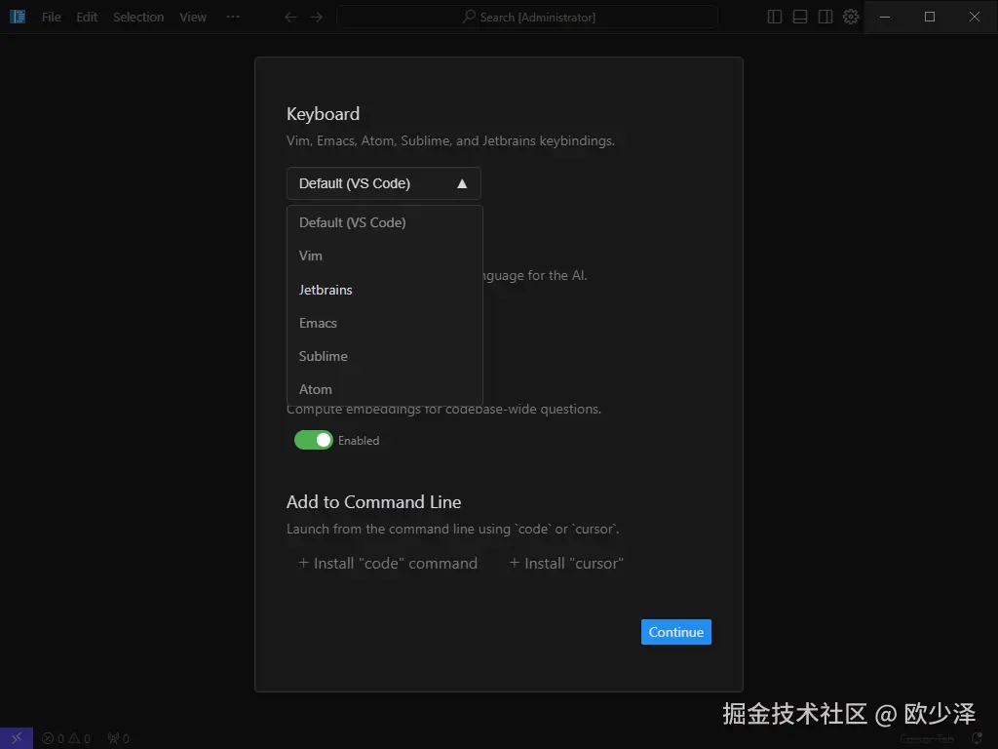Click Install "cursor" button
Viewport: 998px width, 749px height.
pyautogui.click(x=566, y=563)
